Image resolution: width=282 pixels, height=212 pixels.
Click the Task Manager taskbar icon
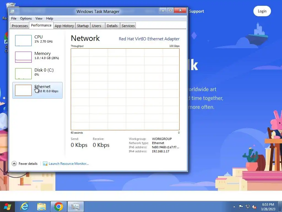[75, 206]
